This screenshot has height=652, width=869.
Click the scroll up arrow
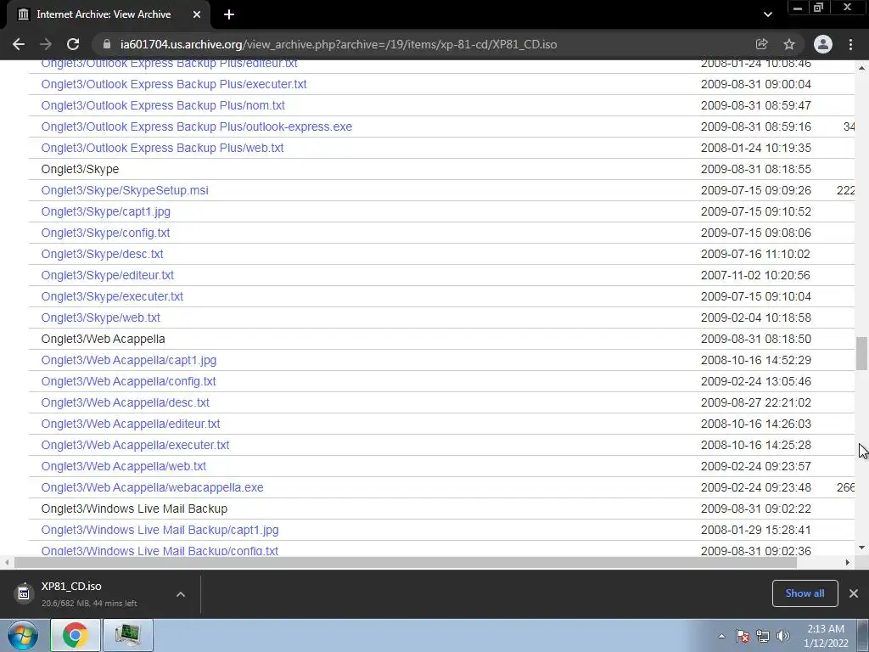(x=861, y=68)
